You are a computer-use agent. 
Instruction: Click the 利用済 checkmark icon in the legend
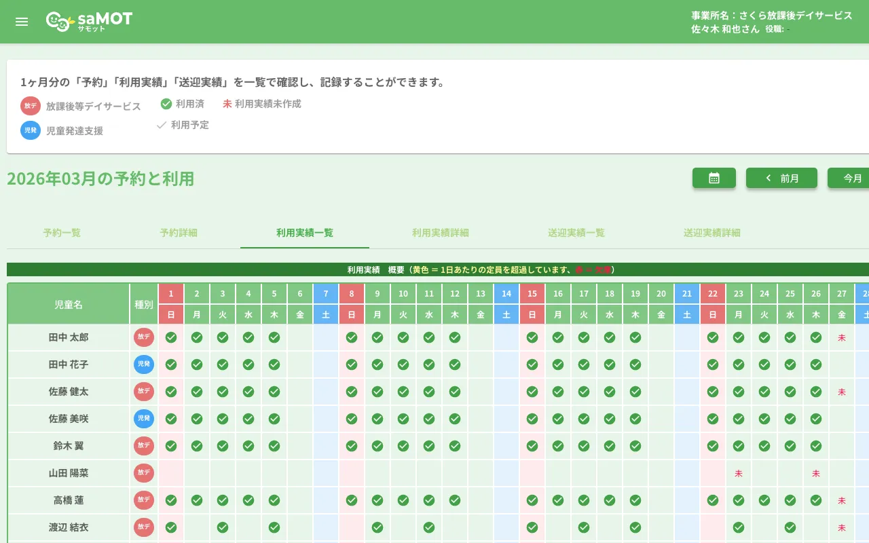click(x=166, y=104)
